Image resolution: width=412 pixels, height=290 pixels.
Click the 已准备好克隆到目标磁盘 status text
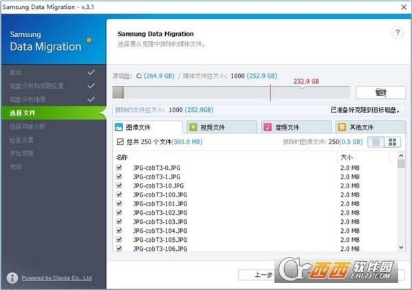click(366, 110)
